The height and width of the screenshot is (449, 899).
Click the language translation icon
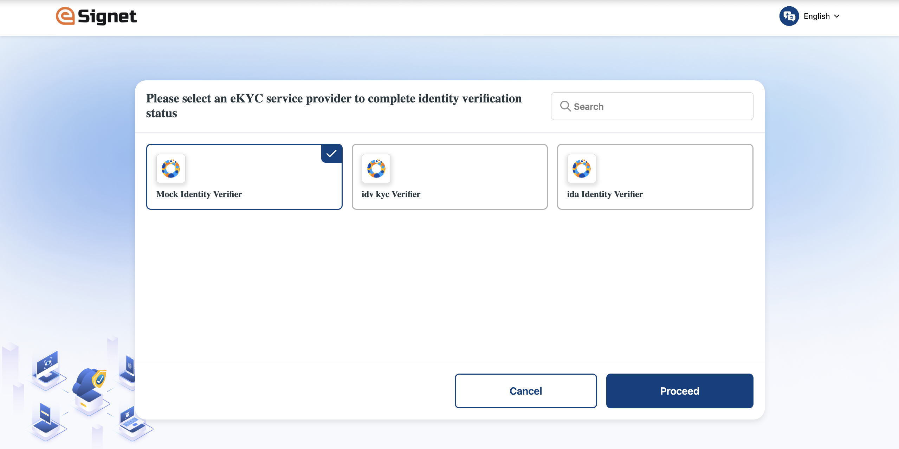pyautogui.click(x=789, y=16)
